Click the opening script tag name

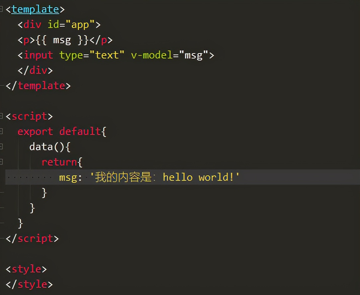[29, 117]
